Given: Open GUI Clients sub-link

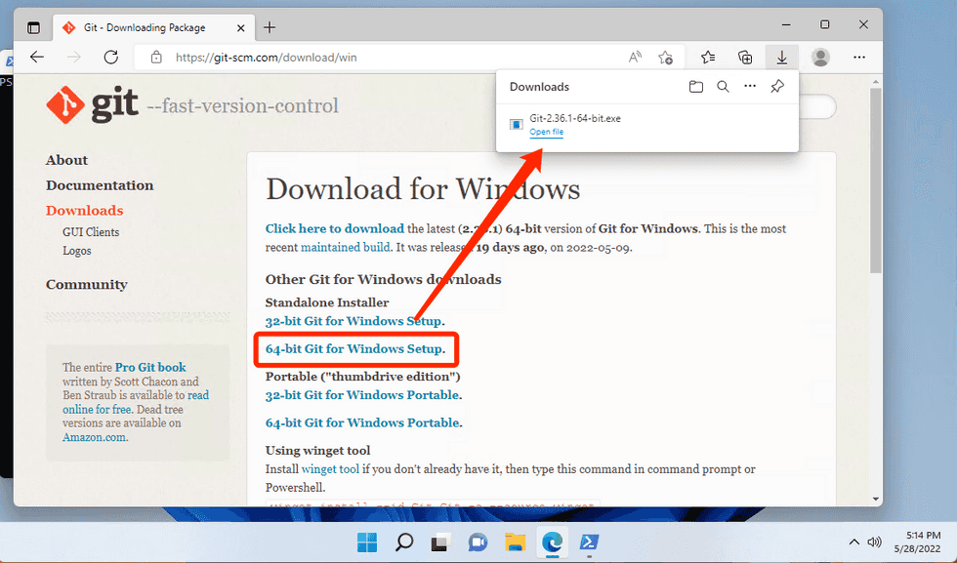Looking at the screenshot, I should (x=91, y=232).
